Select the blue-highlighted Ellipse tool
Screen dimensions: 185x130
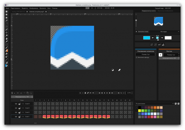pyautogui.click(x=7, y=66)
